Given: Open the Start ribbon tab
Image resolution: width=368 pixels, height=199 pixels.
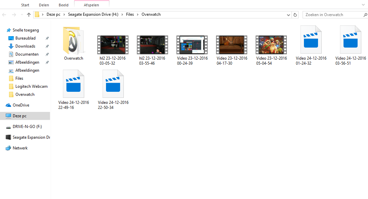Looking at the screenshot, I should pyautogui.click(x=25, y=5).
